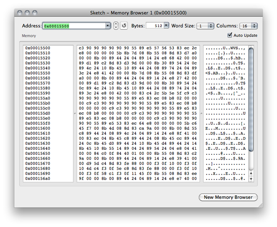Image resolution: width=277 pixels, height=227 pixels.
Task: Select address row 0x00015540
Action: click(x=38, y=68)
